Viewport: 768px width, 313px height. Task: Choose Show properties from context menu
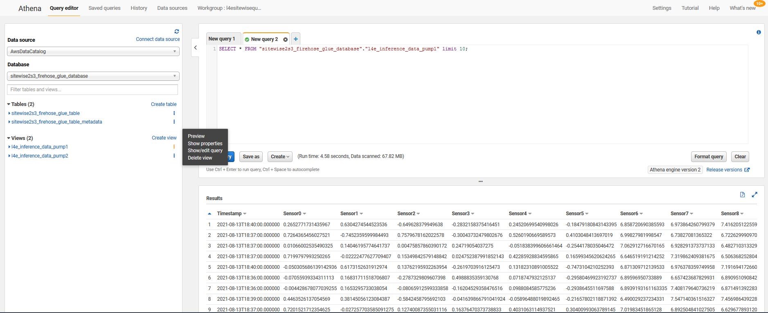(x=205, y=144)
